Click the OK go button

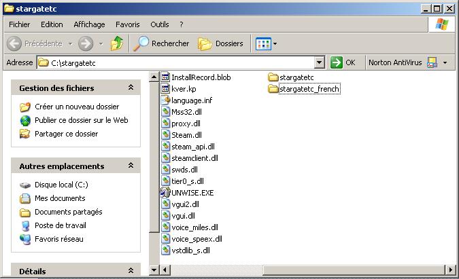(343, 62)
